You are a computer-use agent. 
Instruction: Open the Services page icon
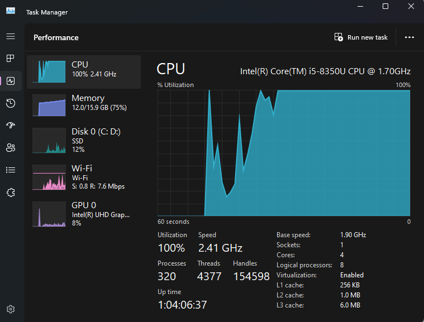(x=11, y=193)
